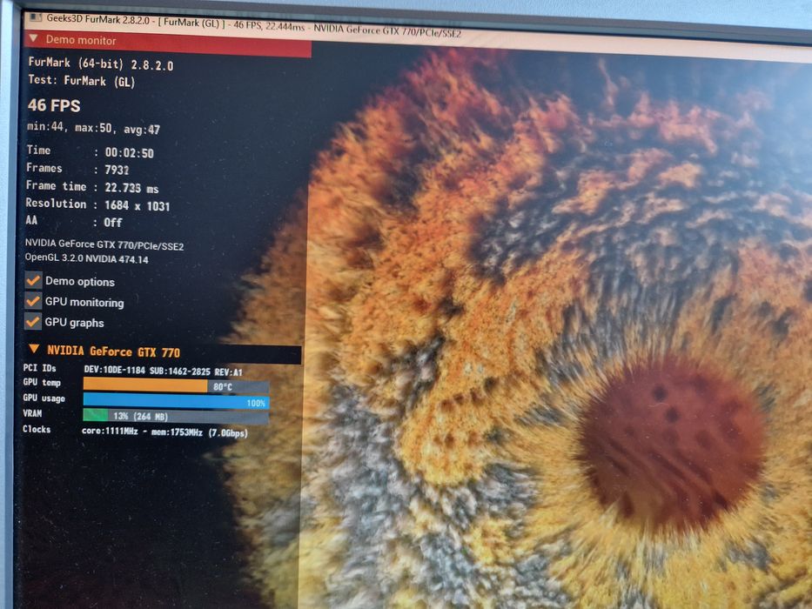
Task: Collapse the NVIDIA GeForce GTX 770 section
Action: (x=34, y=349)
